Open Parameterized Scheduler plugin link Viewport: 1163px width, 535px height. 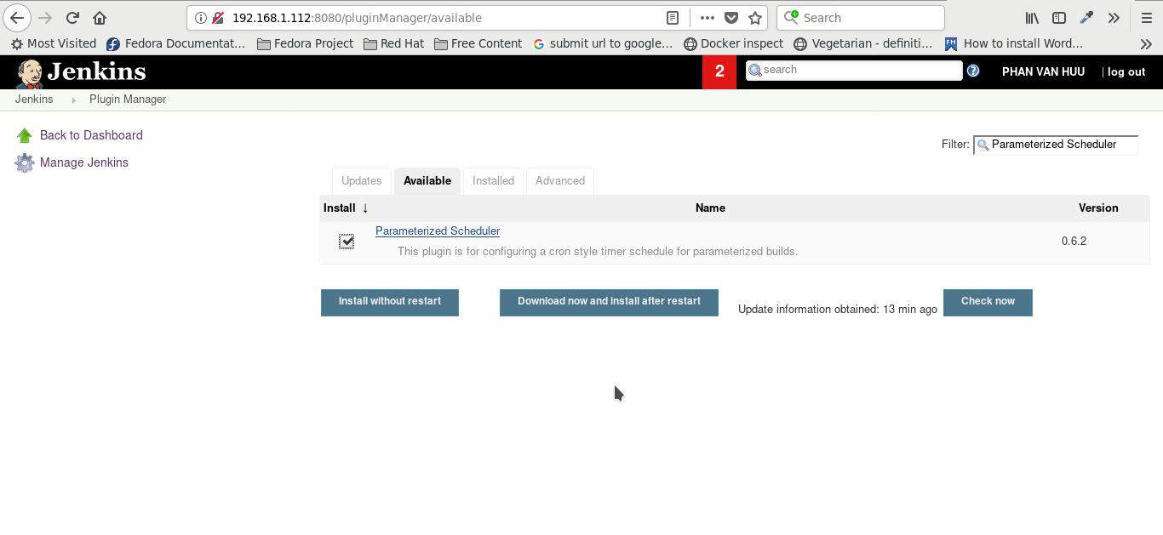click(x=438, y=231)
